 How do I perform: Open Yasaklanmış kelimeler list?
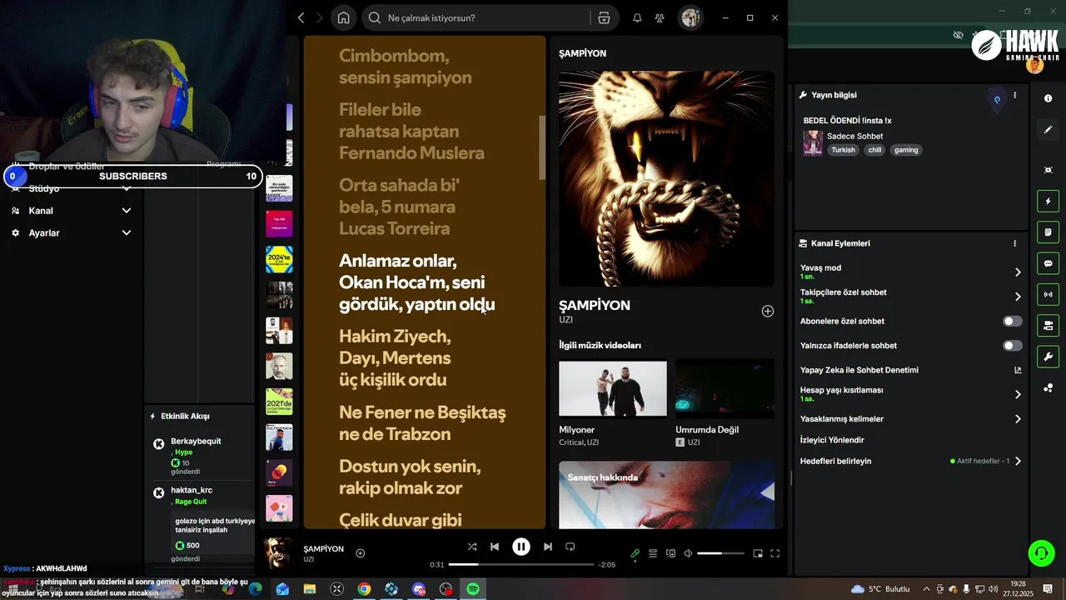pos(910,419)
